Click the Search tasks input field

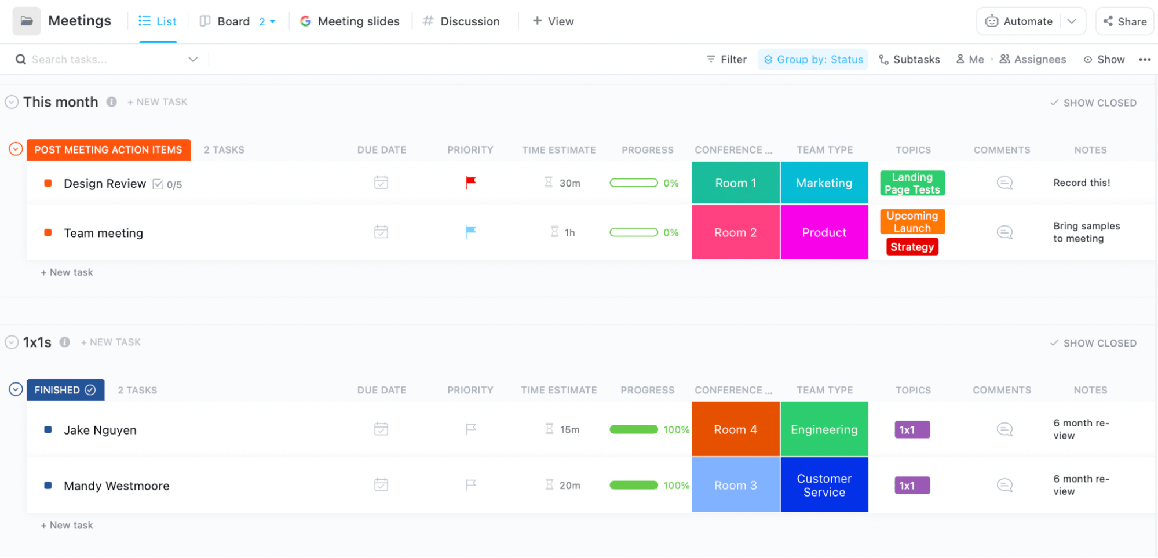coord(104,60)
